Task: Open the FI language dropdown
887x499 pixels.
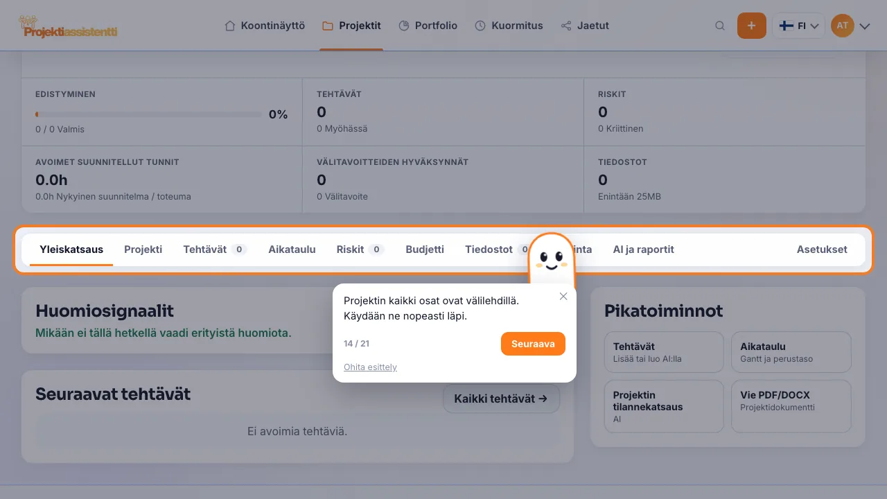Action: click(x=798, y=26)
